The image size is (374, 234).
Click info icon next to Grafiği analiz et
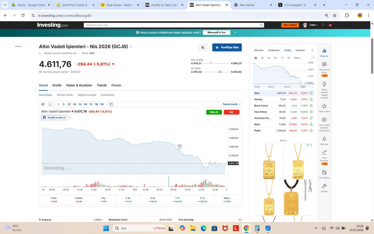point(70,118)
